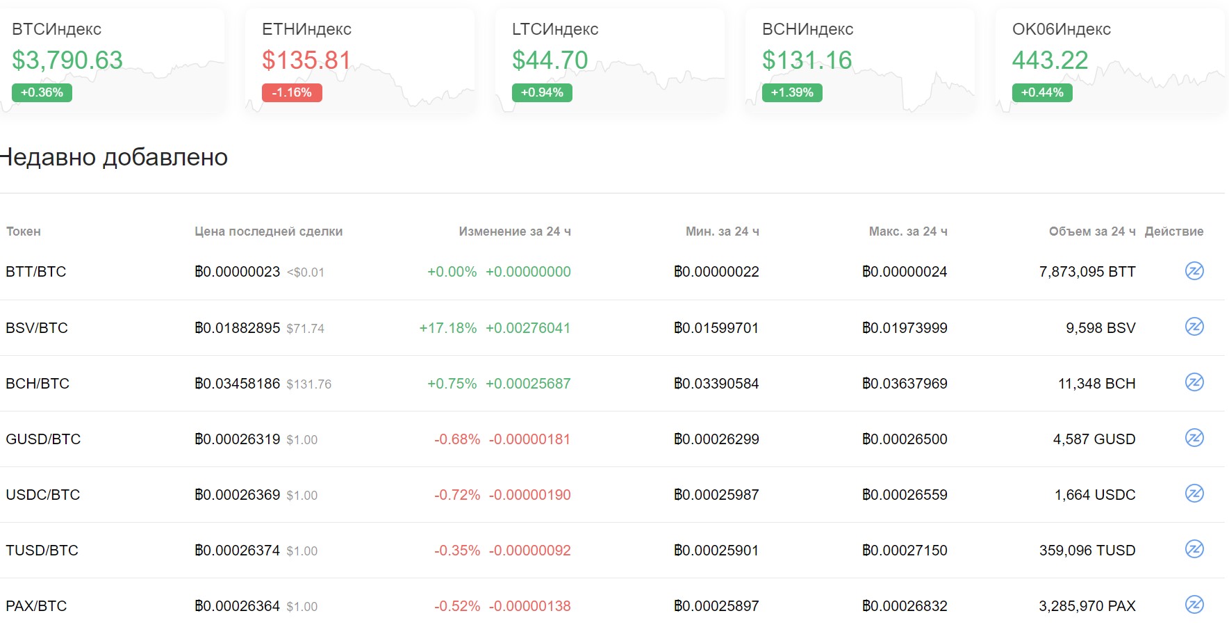Click the 7,873,095 BTT volume cell
The image size is (1229, 627).
tap(1087, 272)
